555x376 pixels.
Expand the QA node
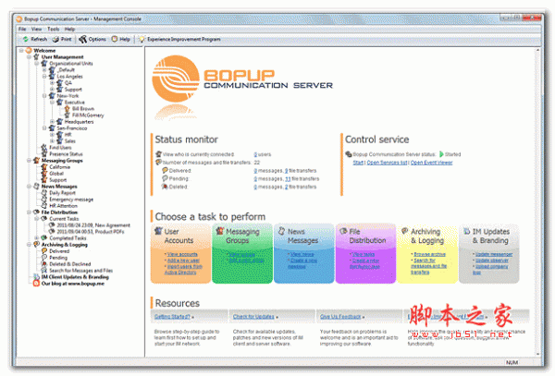52,83
